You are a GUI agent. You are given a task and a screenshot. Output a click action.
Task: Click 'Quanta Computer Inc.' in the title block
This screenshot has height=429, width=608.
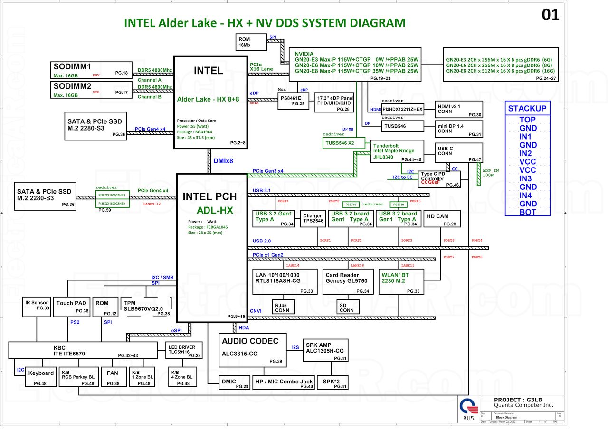click(523, 406)
